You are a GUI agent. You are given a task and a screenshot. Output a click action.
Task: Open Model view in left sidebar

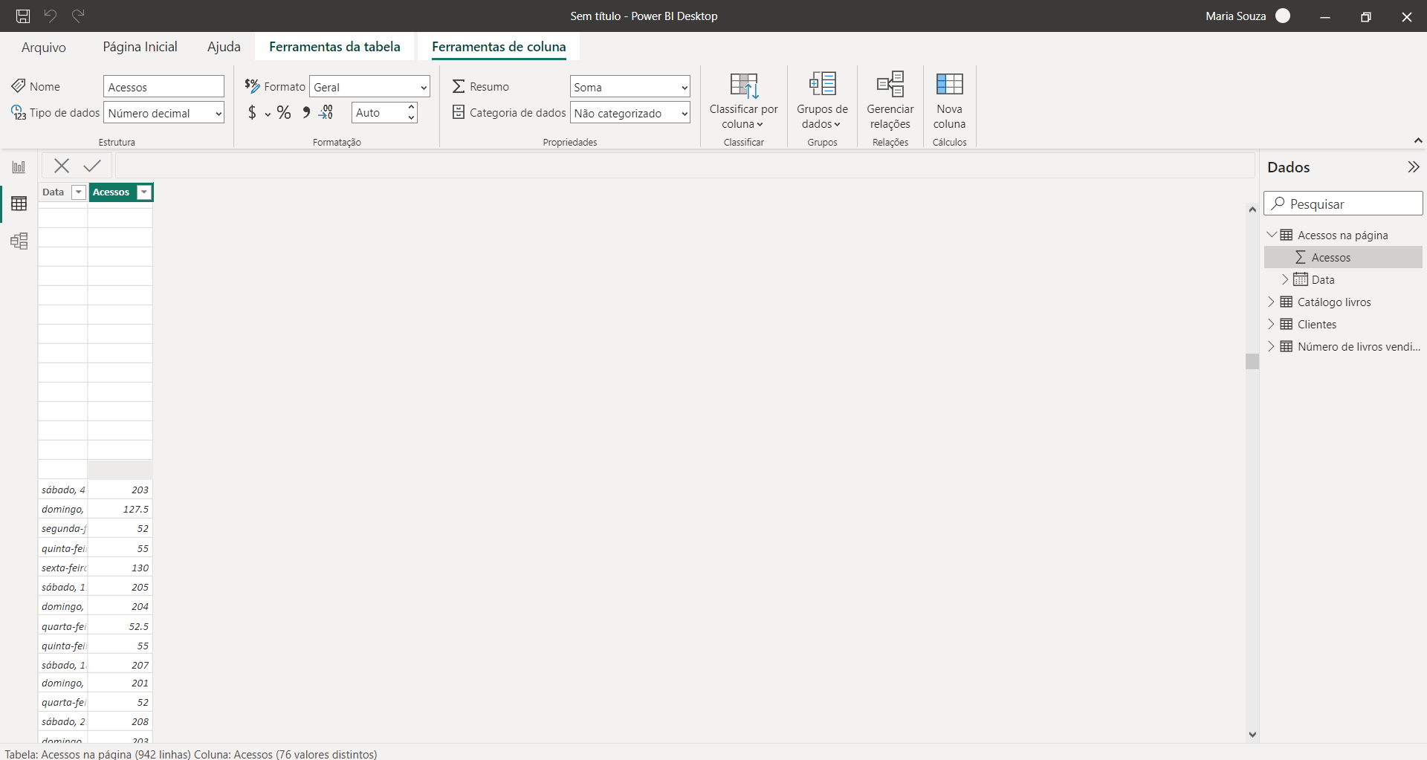(19, 241)
